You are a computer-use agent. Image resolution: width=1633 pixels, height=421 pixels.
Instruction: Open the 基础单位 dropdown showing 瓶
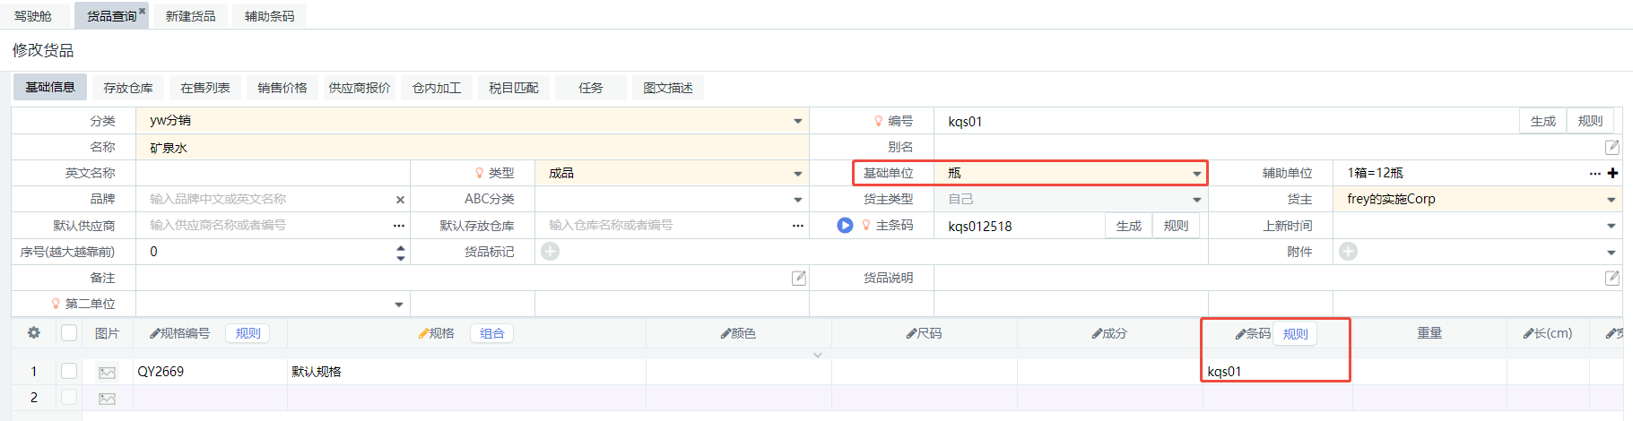1196,173
